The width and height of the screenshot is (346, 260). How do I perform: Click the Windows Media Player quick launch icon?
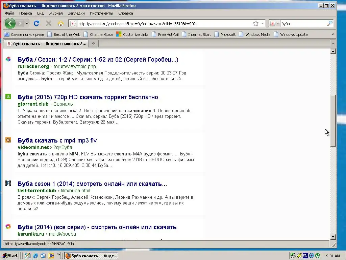51,256
